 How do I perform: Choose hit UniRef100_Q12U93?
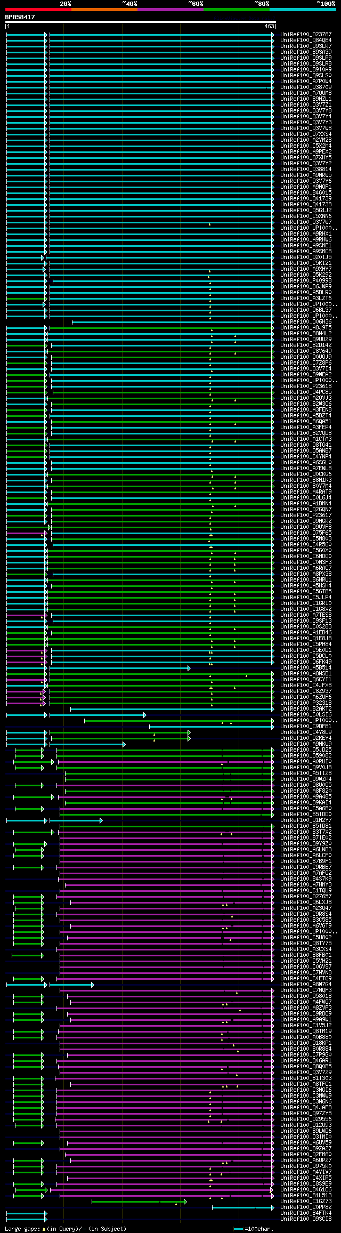click(x=306, y=1125)
